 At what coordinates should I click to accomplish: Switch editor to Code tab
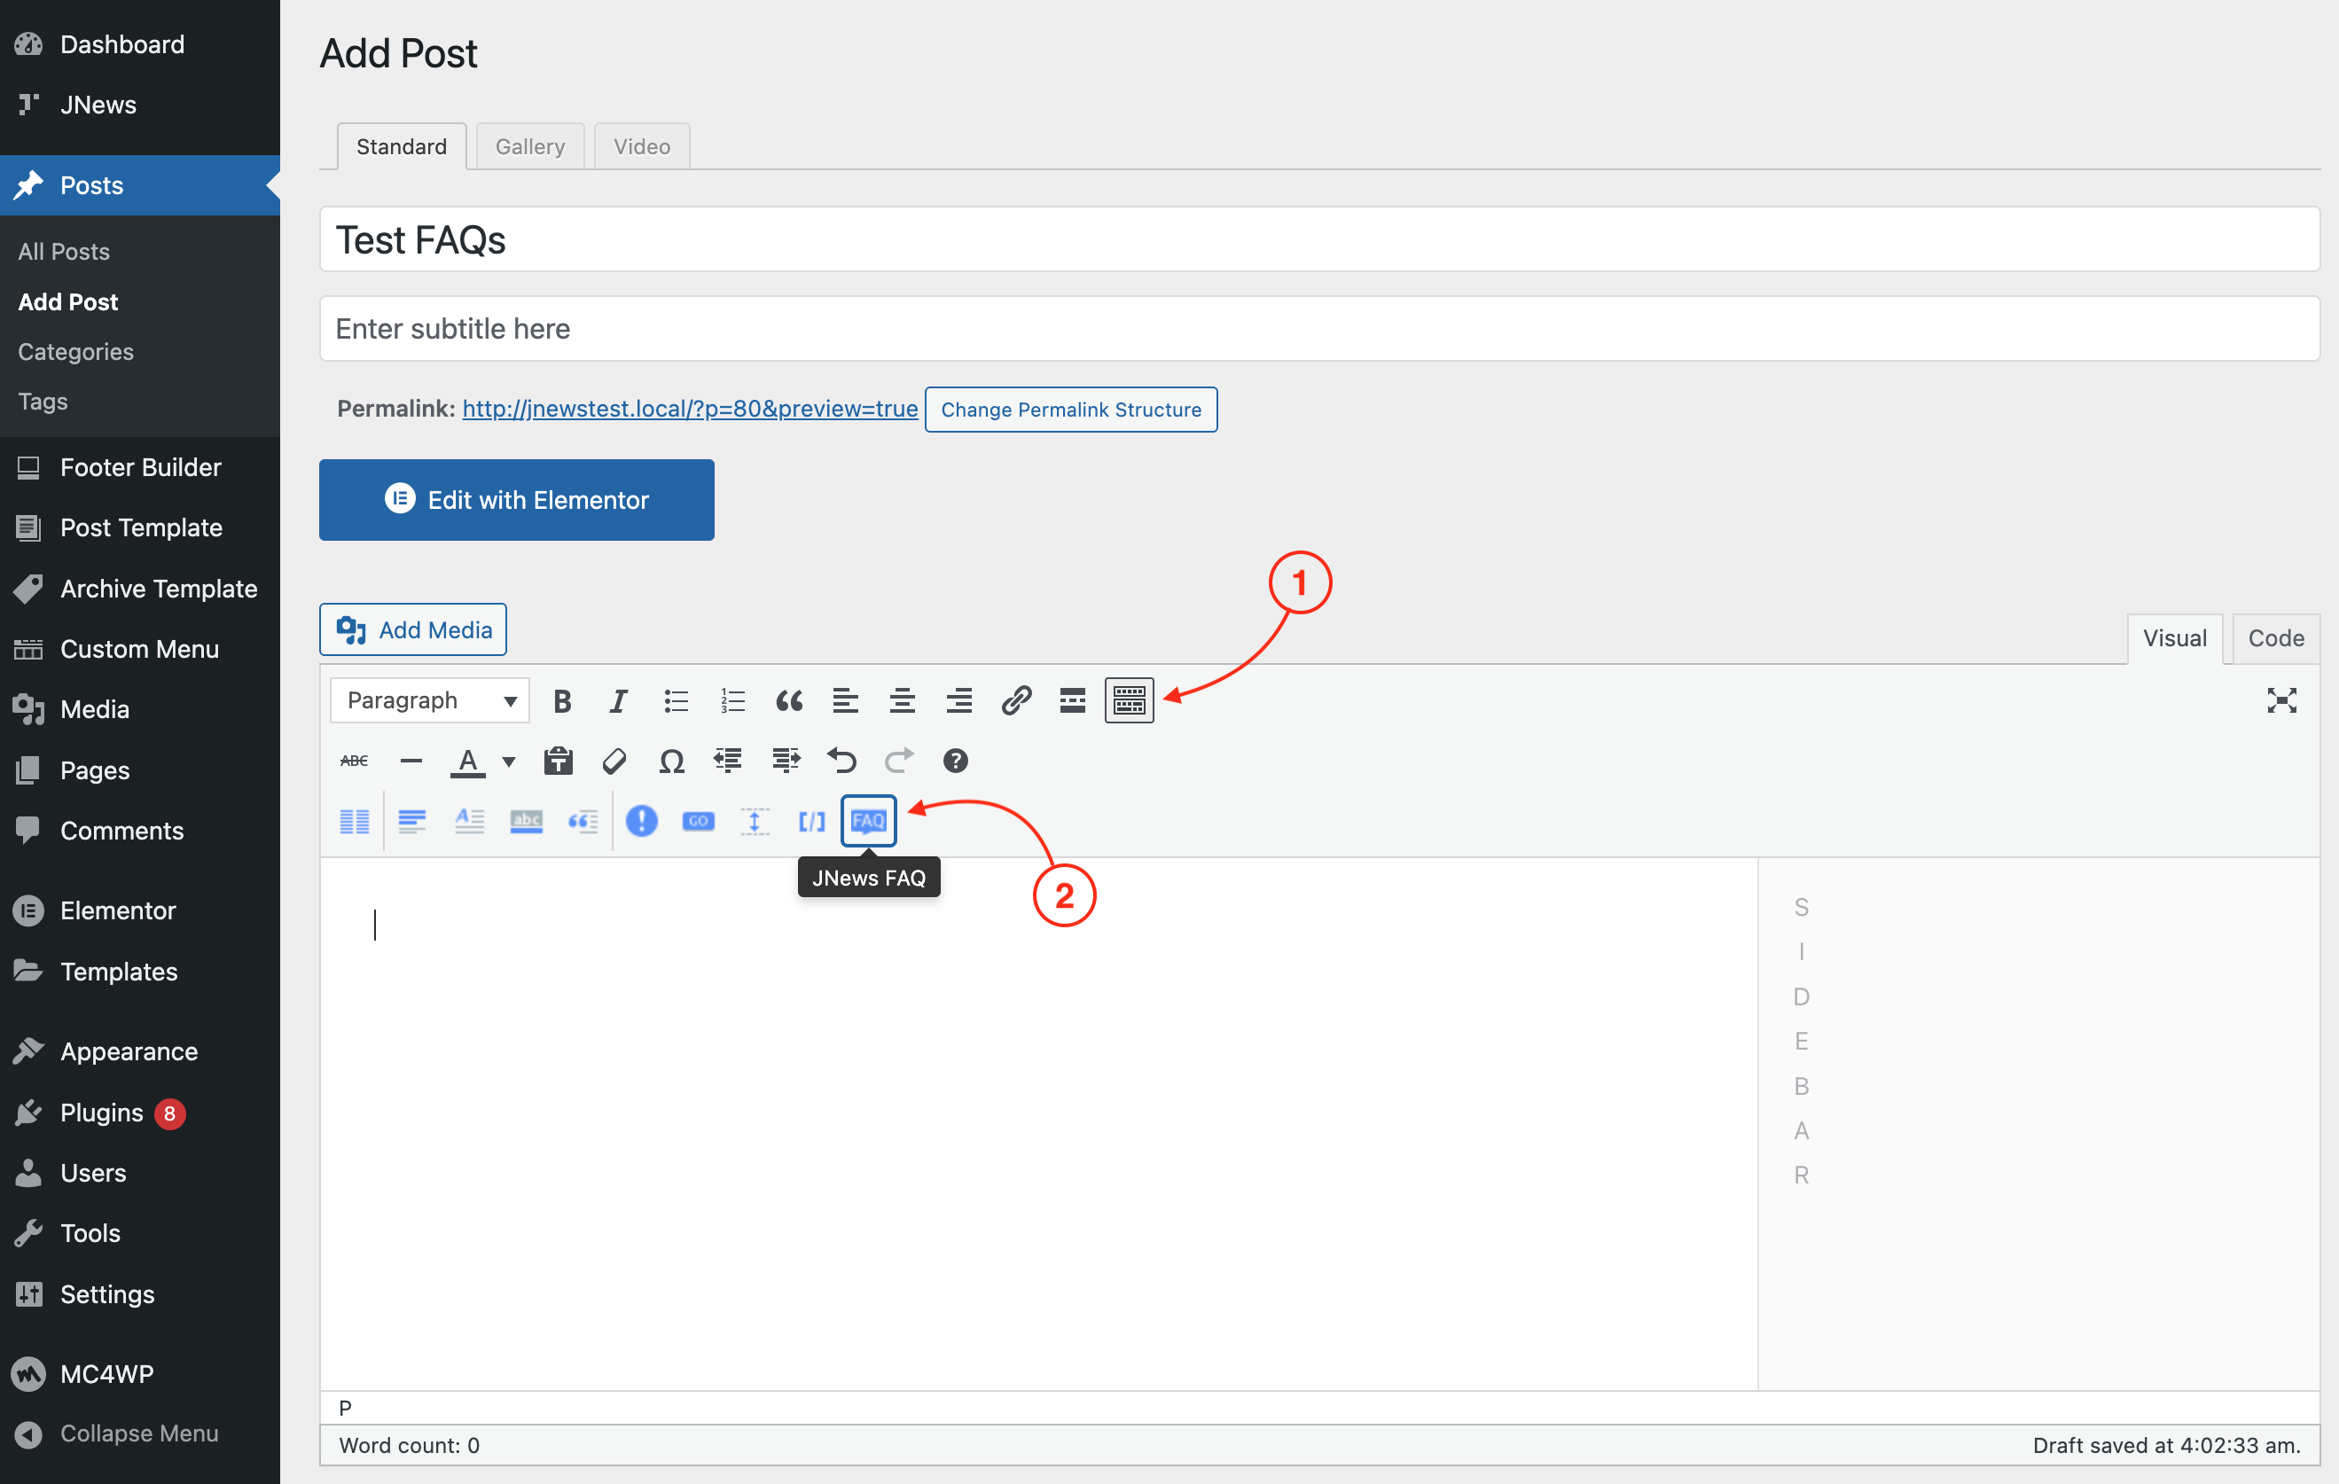click(2275, 638)
